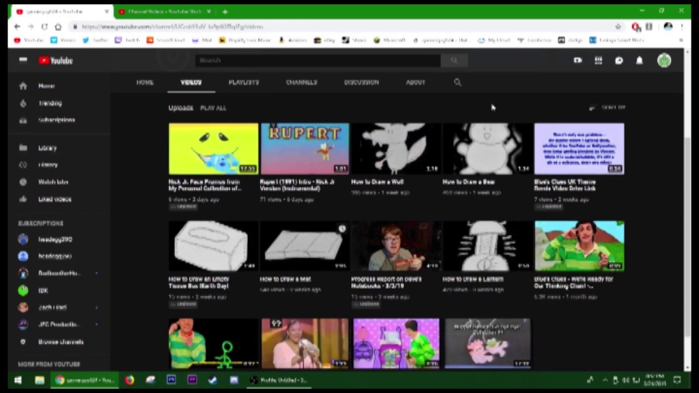Open Steam from the taskbar
Viewport: 699px width, 393px height.
[213, 380]
